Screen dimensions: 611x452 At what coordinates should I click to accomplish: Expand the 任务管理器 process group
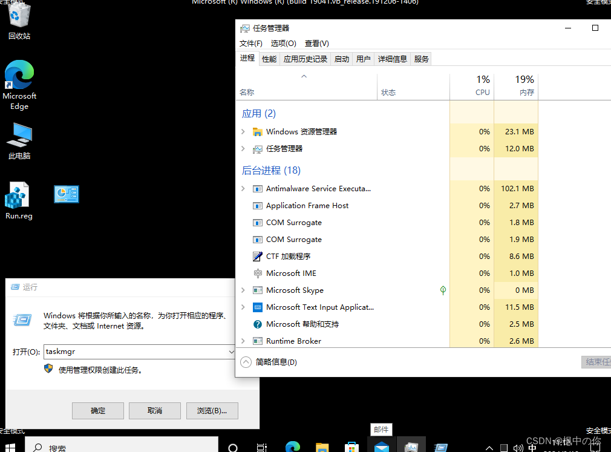[x=243, y=149]
